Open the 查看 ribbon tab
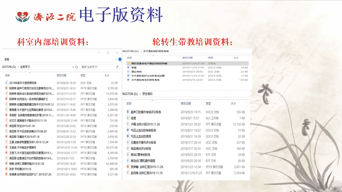342x192 pixels. click(7, 59)
